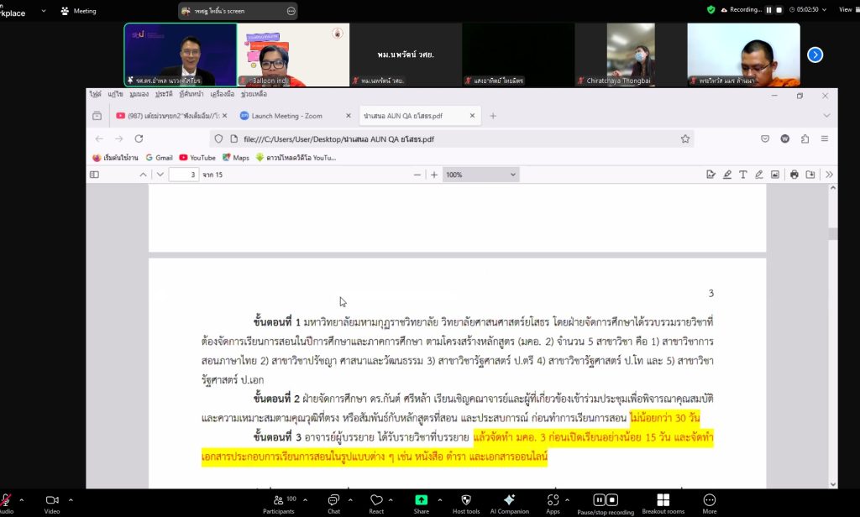
Task: Open Zoom React emoji menu
Action: point(376,504)
